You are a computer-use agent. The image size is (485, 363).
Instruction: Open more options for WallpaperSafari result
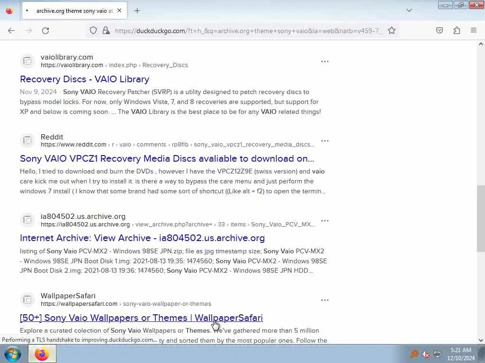(x=325, y=300)
